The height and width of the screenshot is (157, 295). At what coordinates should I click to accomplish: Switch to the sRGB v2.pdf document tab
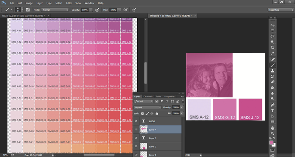(22, 15)
